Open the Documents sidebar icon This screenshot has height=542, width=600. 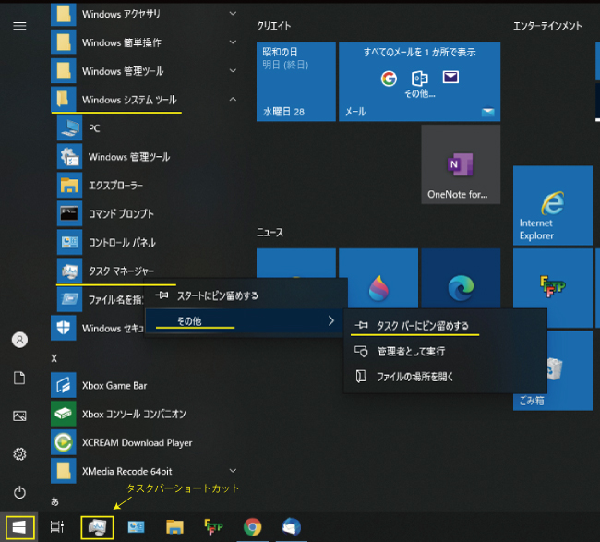(19, 378)
